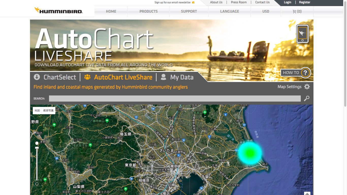
Task: Click the 筑波山 mountain marker
Action: pos(205,112)
